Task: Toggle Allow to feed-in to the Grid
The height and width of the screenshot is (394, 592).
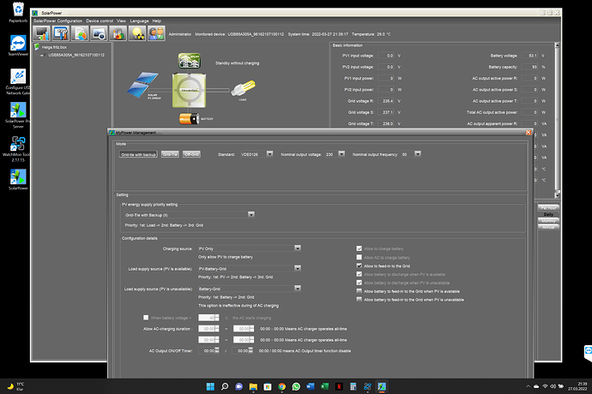Action: (359, 266)
